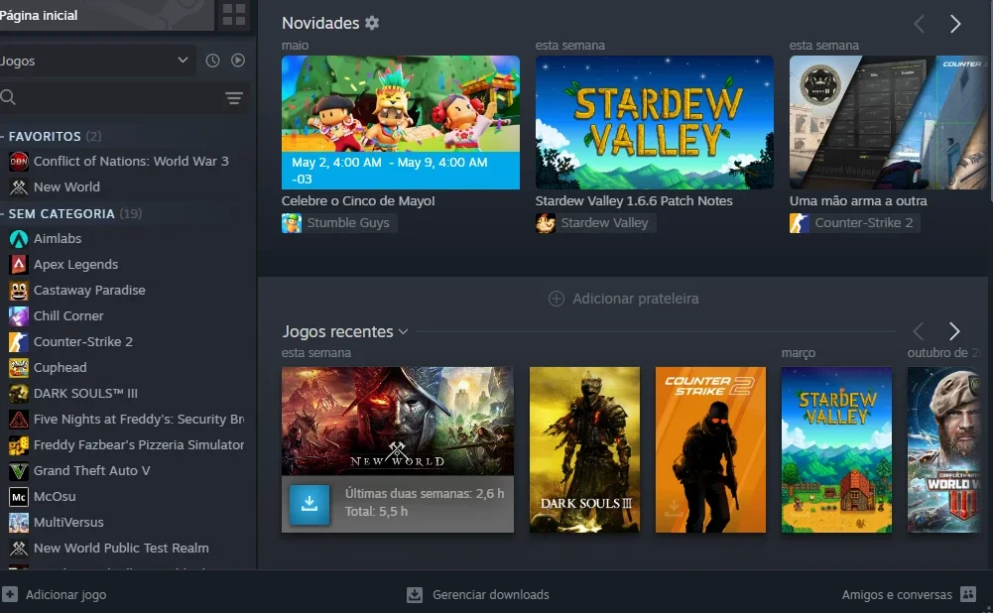The image size is (993, 613).
Task: Click the Apex Legends game icon
Action: [19, 265]
